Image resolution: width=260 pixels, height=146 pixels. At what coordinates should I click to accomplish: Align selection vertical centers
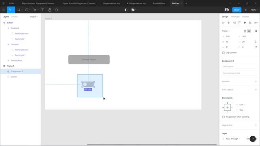[x=245, y=23]
